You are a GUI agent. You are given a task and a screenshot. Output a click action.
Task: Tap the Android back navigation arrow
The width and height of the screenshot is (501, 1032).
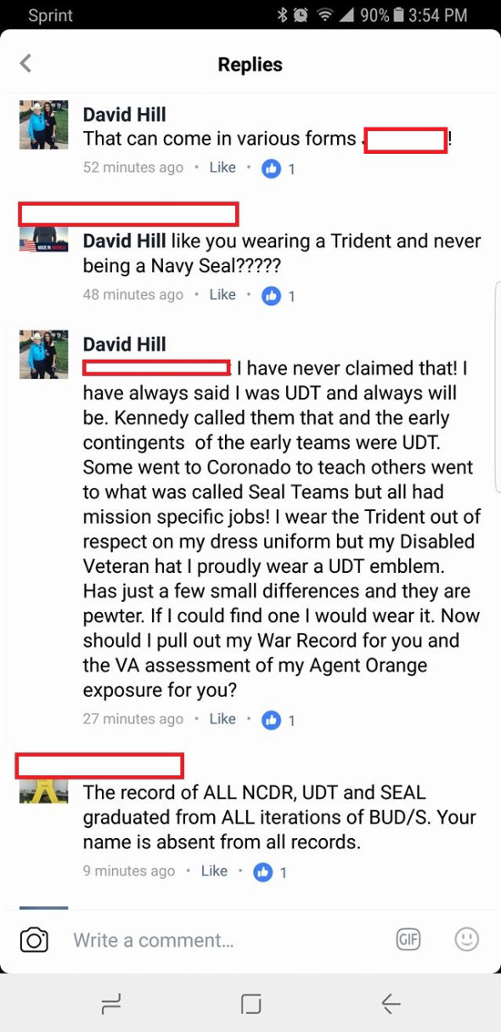[391, 1004]
